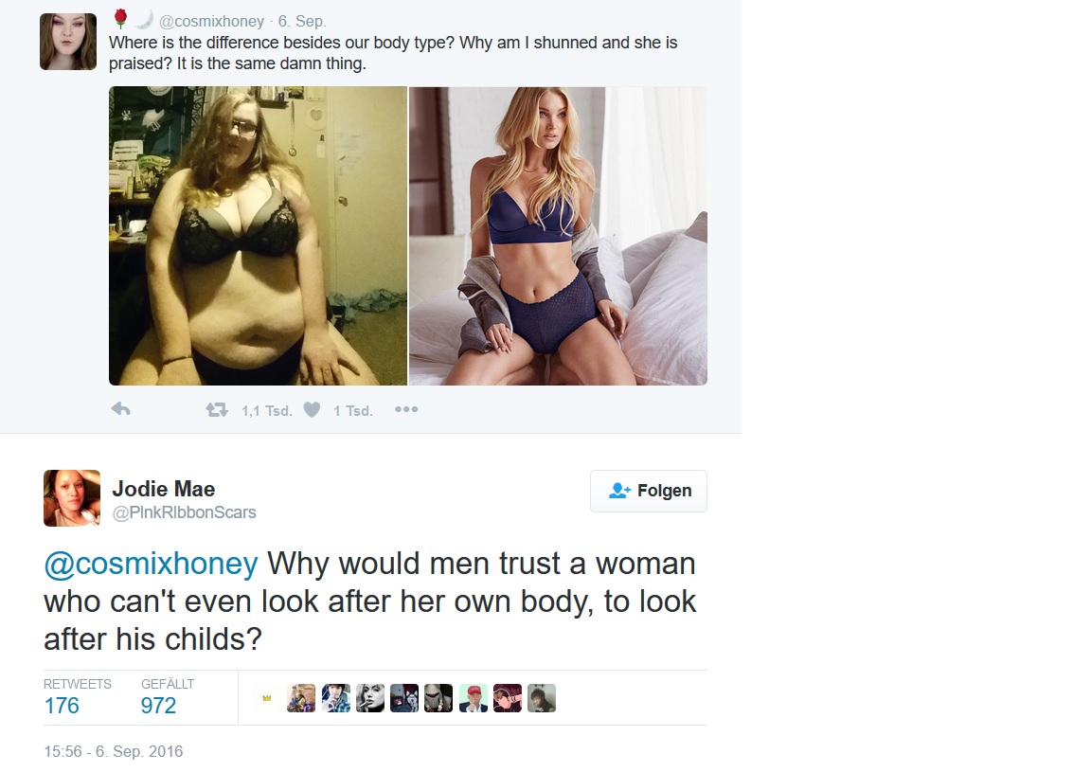Open the @PInkRIbbonScars handle
1091x772 pixels.
point(185,512)
